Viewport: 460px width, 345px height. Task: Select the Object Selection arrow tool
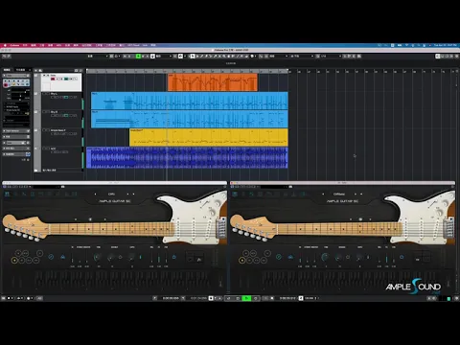click(x=193, y=56)
